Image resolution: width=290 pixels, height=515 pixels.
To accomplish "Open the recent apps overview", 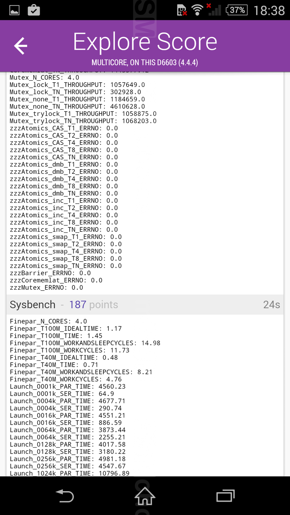I will [x=225, y=495].
